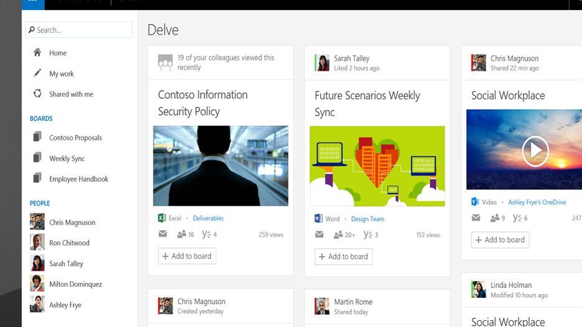
Task: Click the Word icon under Future Scenarios
Action: click(x=318, y=218)
